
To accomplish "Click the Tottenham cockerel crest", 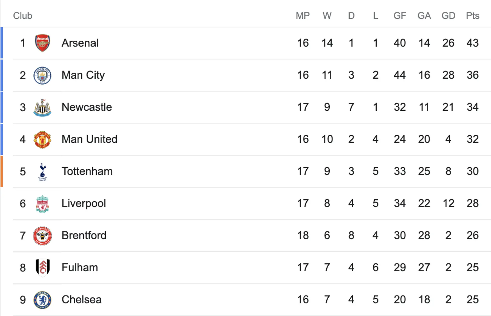I will [x=42, y=172].
